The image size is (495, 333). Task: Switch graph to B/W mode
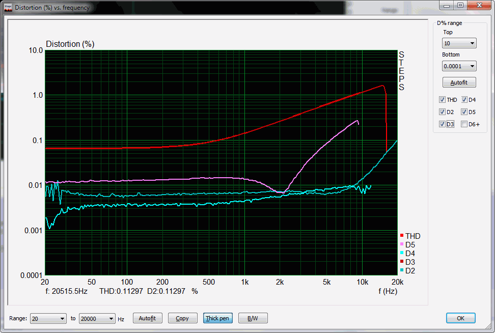(x=253, y=318)
